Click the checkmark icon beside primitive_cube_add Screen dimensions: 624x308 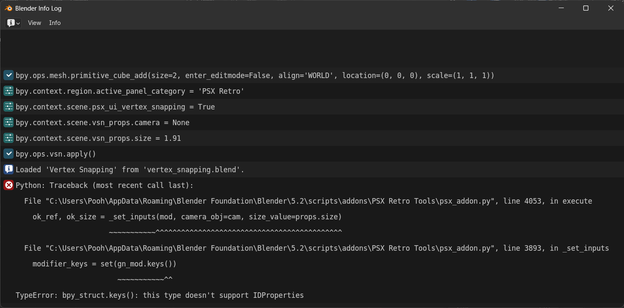[x=8, y=76]
